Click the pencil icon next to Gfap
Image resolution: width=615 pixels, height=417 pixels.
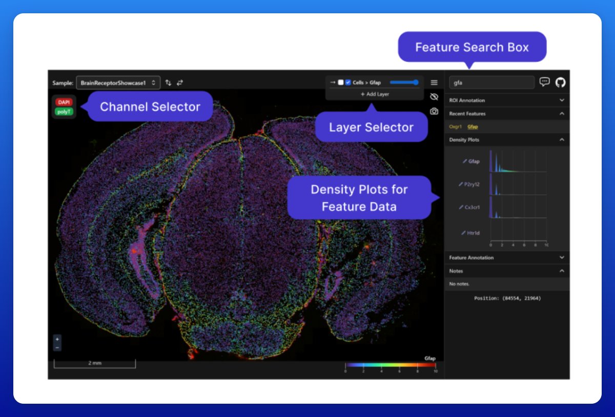[465, 161]
